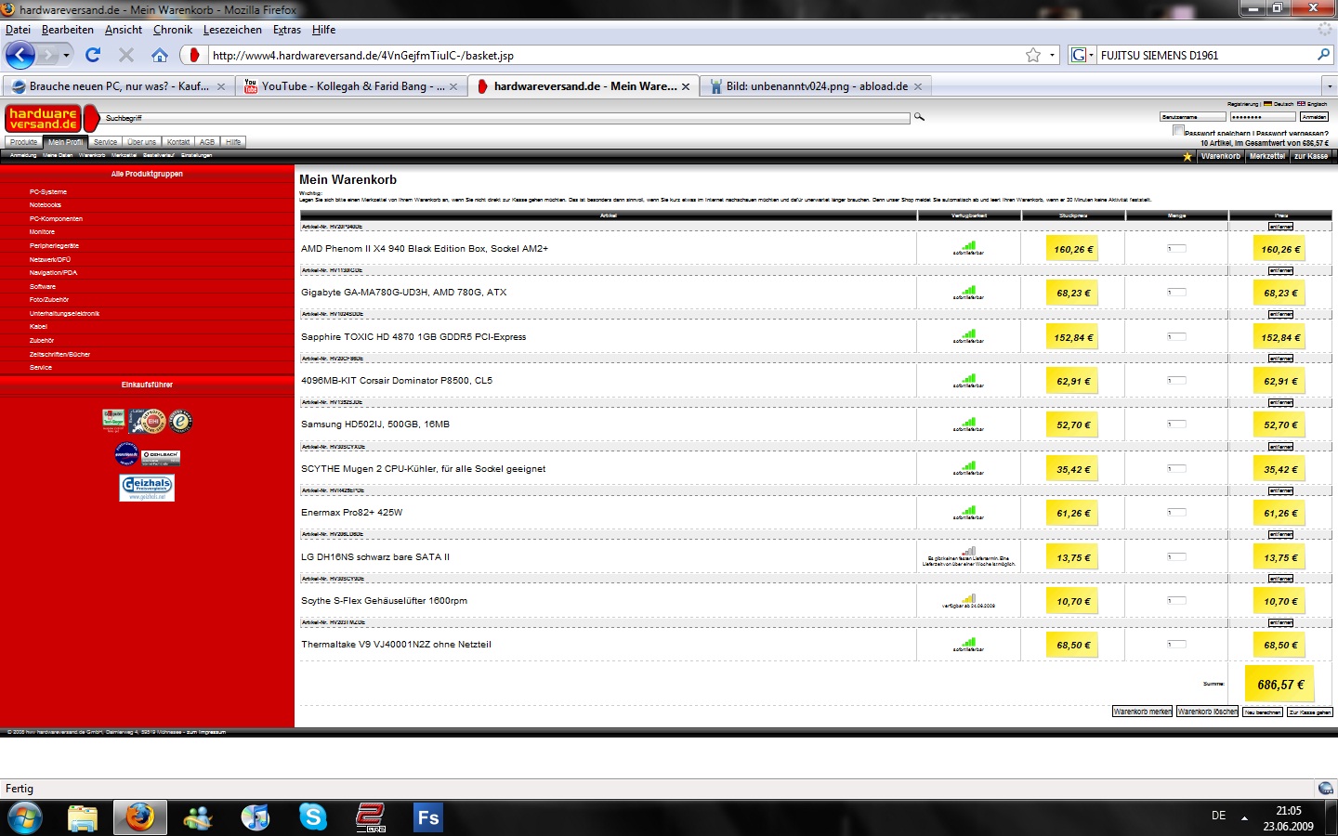The image size is (1338, 836).
Task: Open the AGB site tab
Action: 207,142
